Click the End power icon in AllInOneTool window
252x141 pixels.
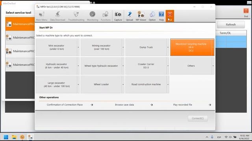(246, 13)
